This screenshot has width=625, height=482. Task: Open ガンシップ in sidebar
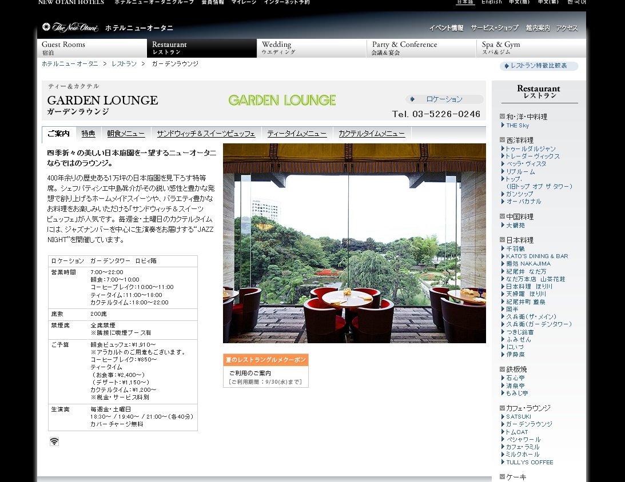tap(519, 194)
